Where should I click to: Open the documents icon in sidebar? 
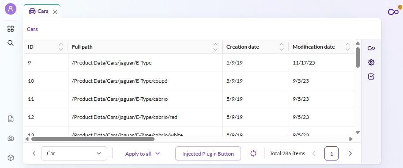(11, 119)
